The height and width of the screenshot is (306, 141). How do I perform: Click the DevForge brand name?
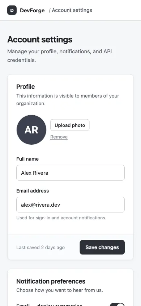32,11
